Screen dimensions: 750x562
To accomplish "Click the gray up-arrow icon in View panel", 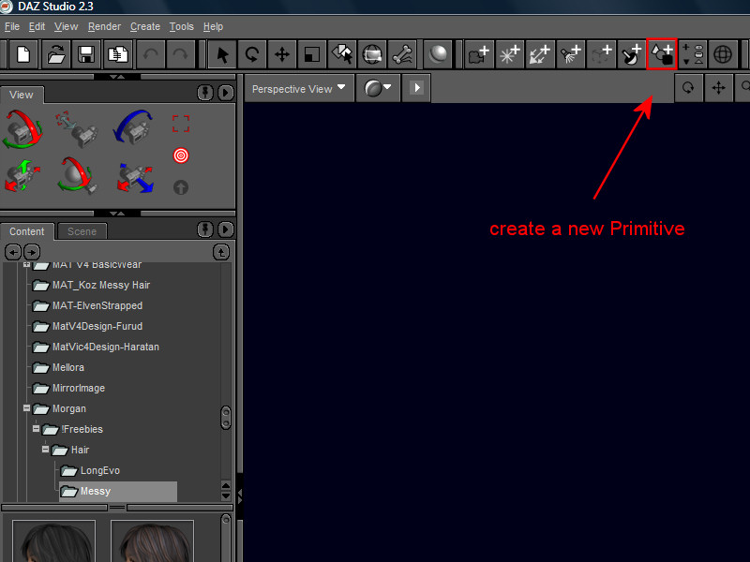I will click(181, 187).
